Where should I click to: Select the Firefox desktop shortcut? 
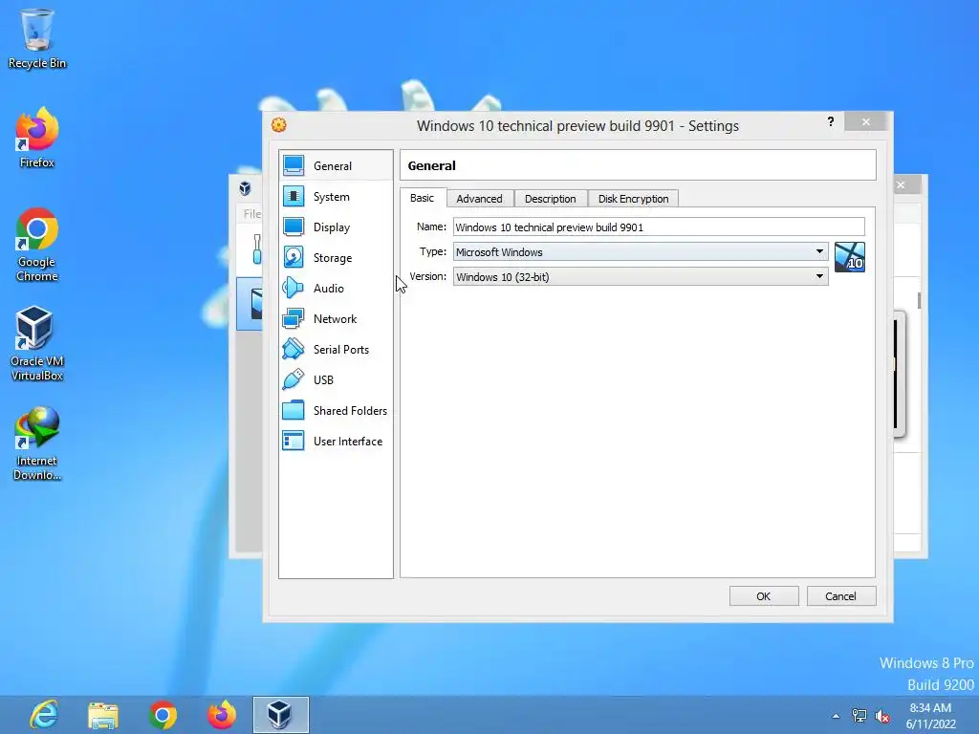coord(37,138)
